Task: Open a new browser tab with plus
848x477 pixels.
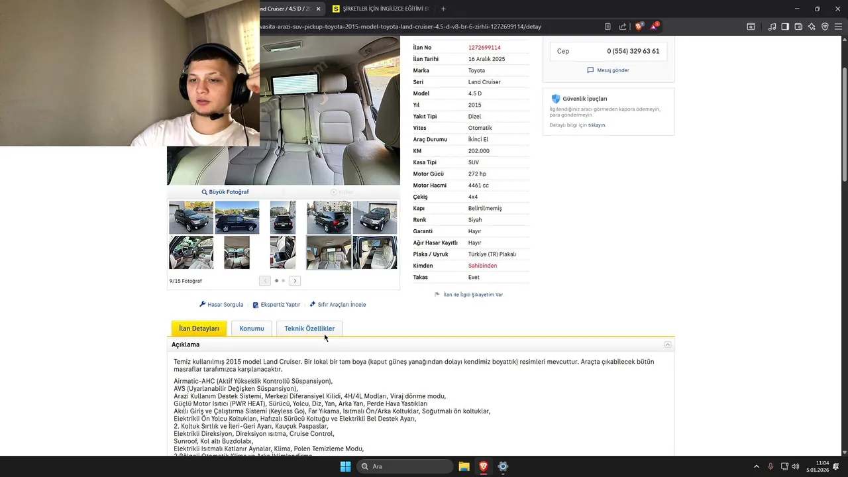Action: 443,9
